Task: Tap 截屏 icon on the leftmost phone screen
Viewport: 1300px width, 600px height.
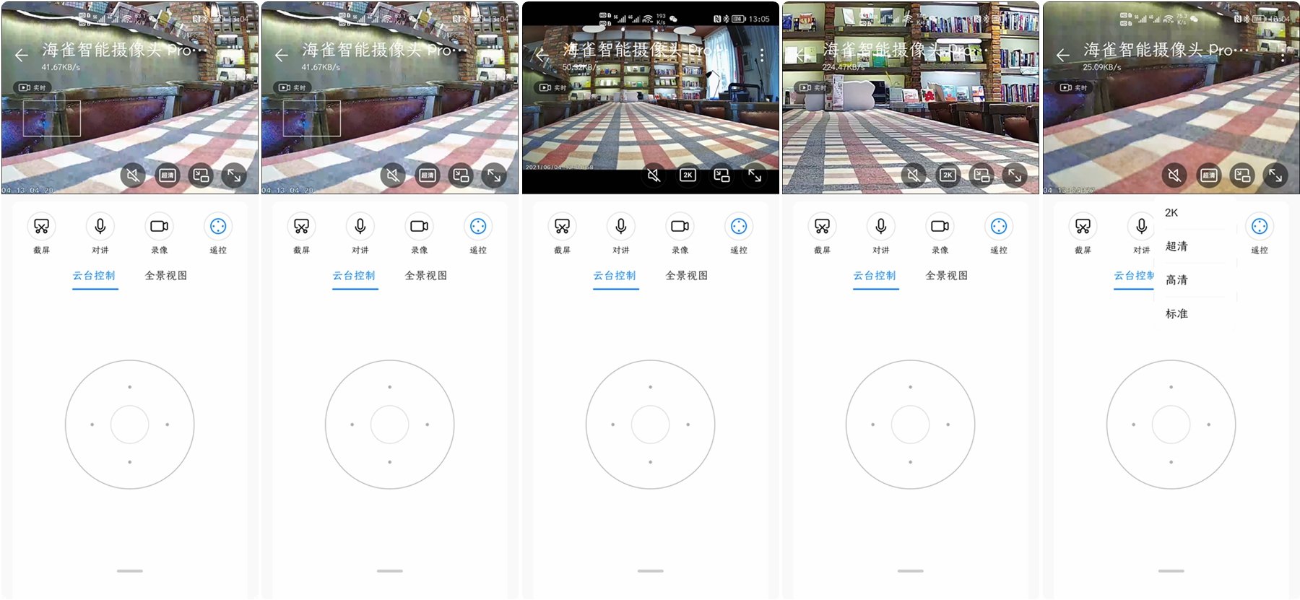Action: coord(41,227)
